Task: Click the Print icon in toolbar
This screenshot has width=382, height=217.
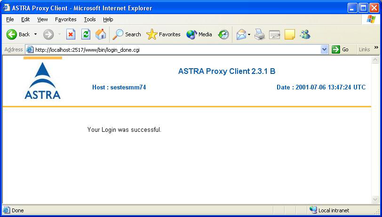Action: coord(260,34)
